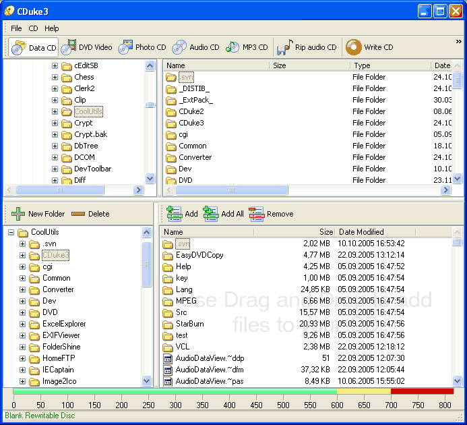Select DbTree folder in top tree

tap(86, 146)
